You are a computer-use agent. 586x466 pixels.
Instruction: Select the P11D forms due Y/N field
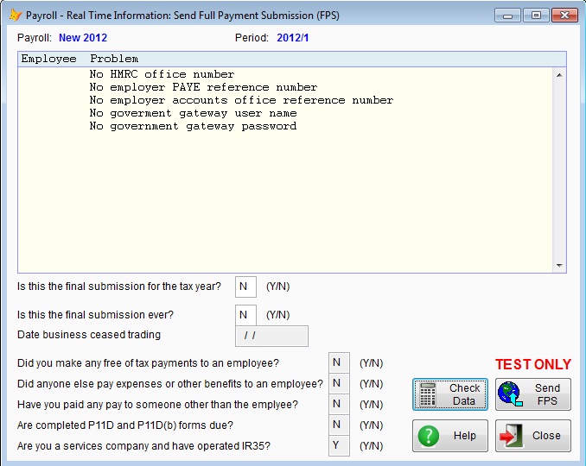(339, 425)
